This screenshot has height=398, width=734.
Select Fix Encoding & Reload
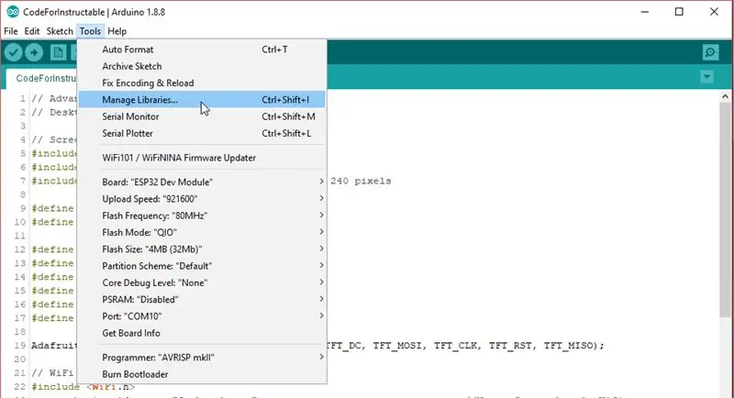(202, 83)
